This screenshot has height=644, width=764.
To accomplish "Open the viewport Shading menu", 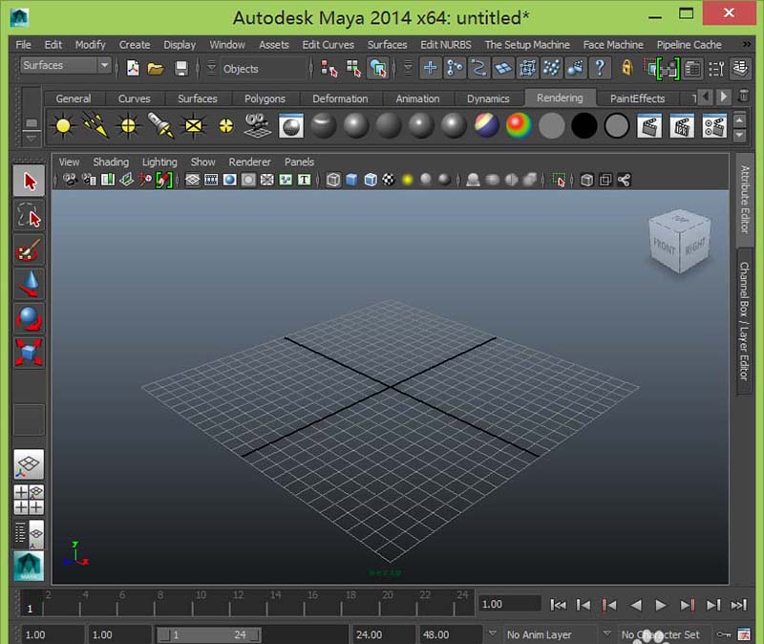I will coord(111,161).
